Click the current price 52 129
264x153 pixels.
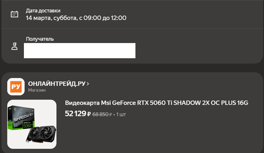(75, 114)
